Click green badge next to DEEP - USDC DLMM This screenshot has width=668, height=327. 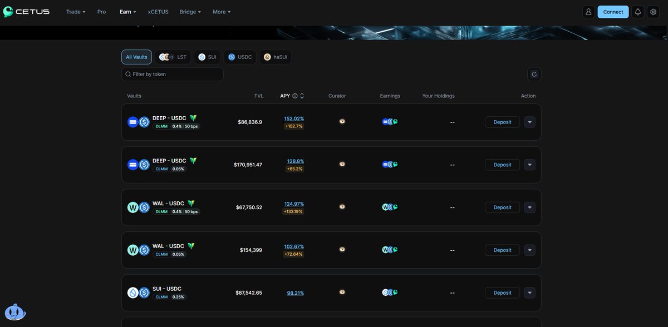coord(193,118)
